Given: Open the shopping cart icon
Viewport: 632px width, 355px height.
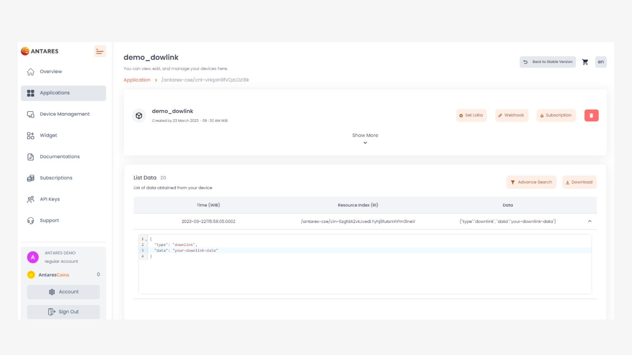Looking at the screenshot, I should click(585, 62).
